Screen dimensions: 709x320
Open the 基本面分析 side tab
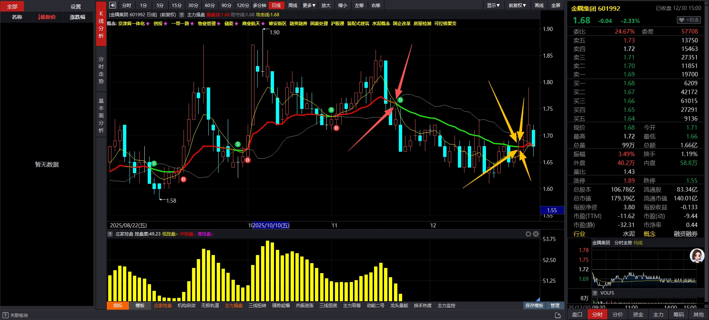pyautogui.click(x=101, y=115)
